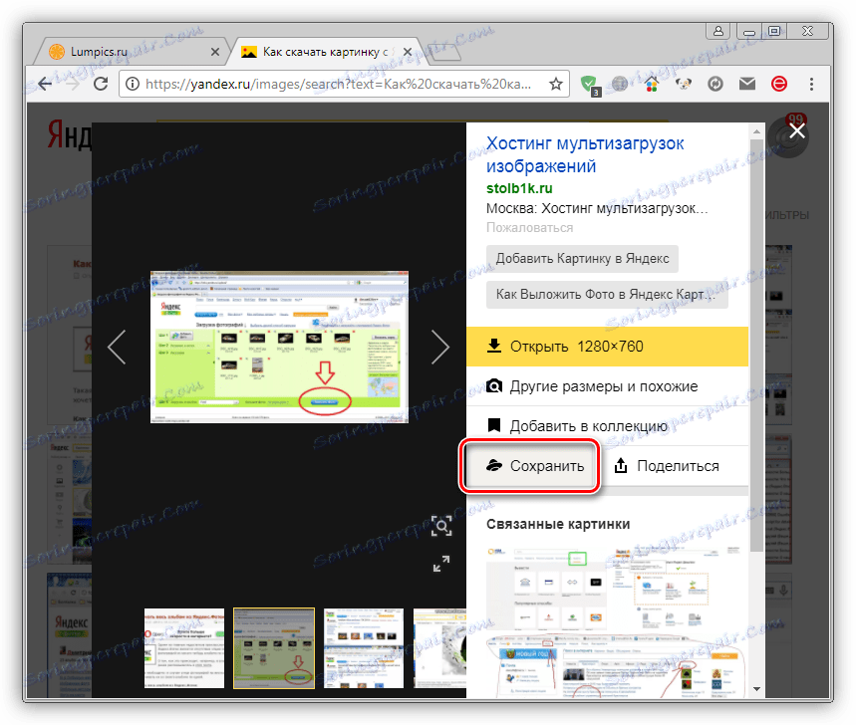Open the Gmail envelope extension icon
The height and width of the screenshot is (725, 856).
pos(747,84)
